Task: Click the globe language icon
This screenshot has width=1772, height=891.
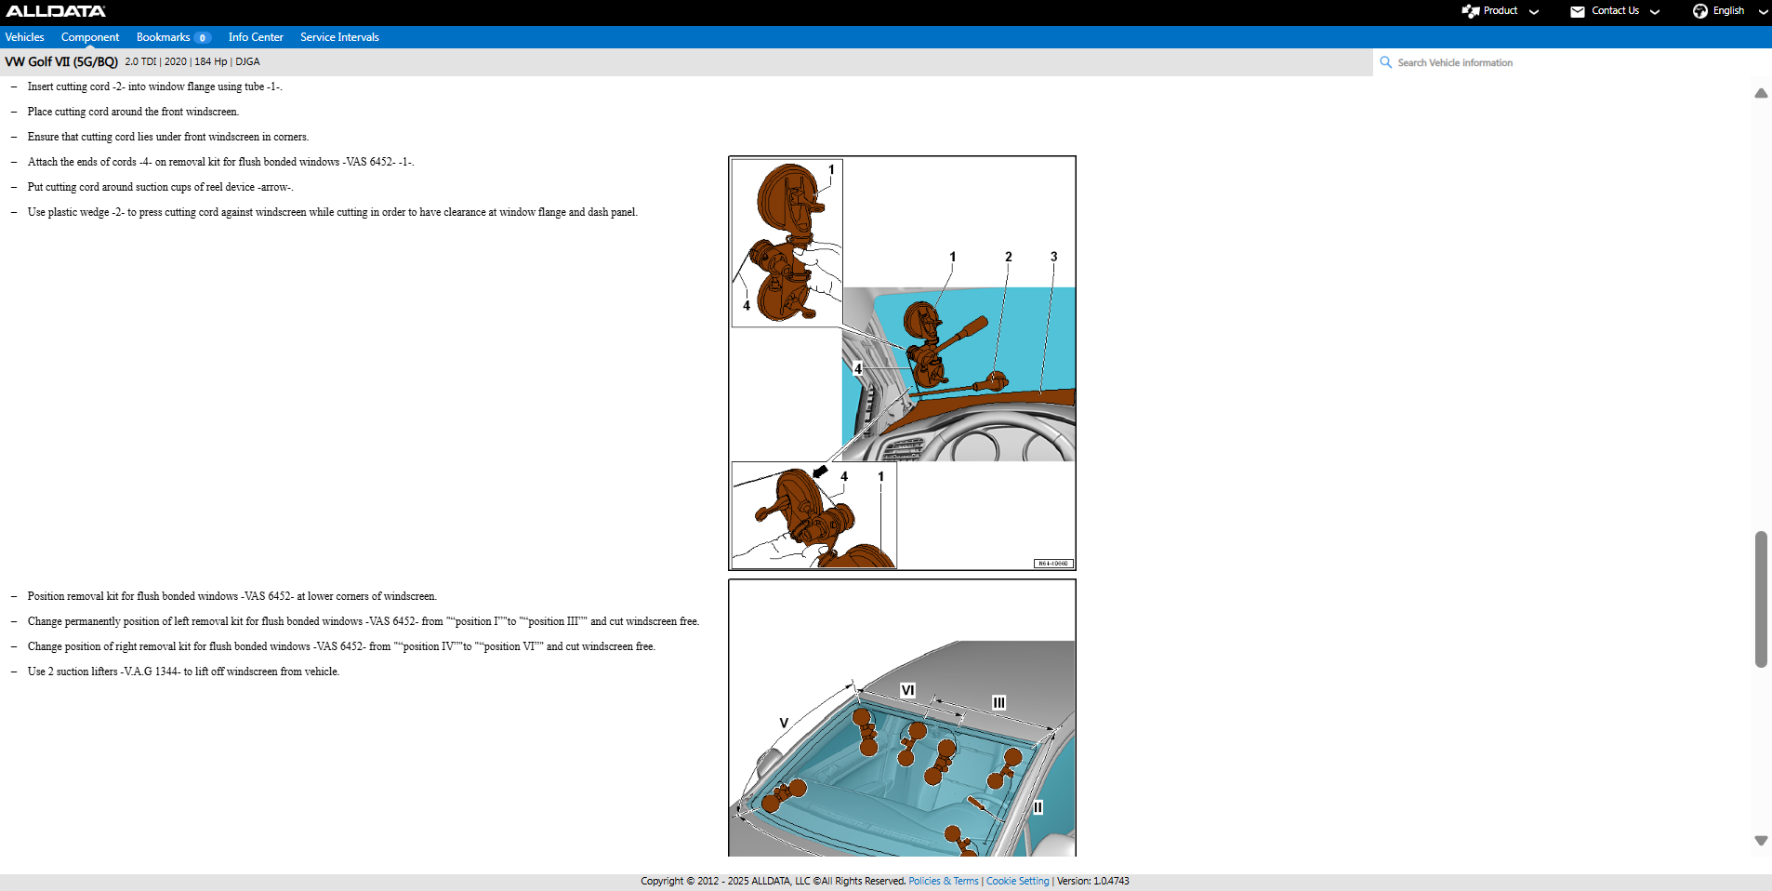Action: coord(1699,11)
